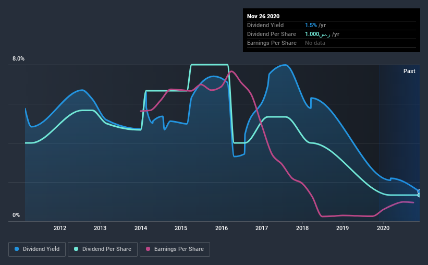Select the 2019 year label on axis
Viewport: 428px width, 265px height.
(343, 228)
